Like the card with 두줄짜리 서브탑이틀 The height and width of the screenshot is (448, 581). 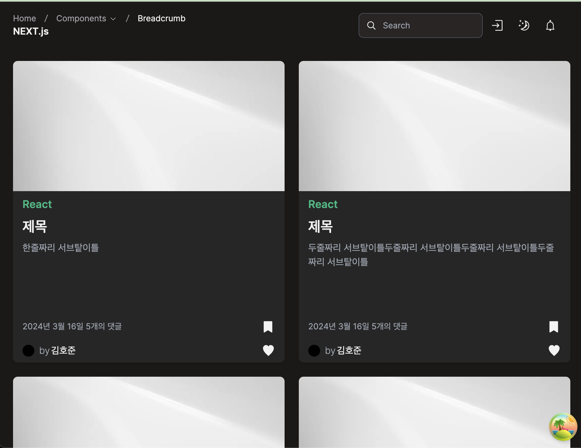pos(554,350)
